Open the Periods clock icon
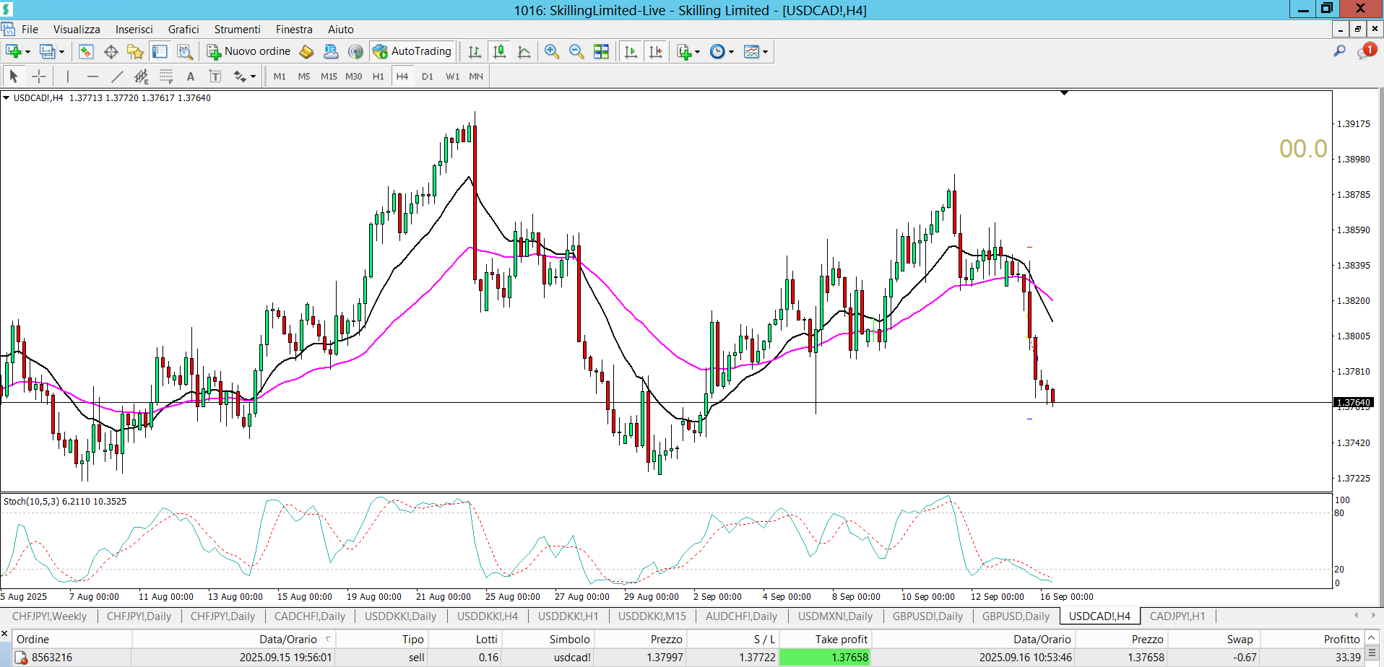1384x667 pixels. (x=717, y=51)
